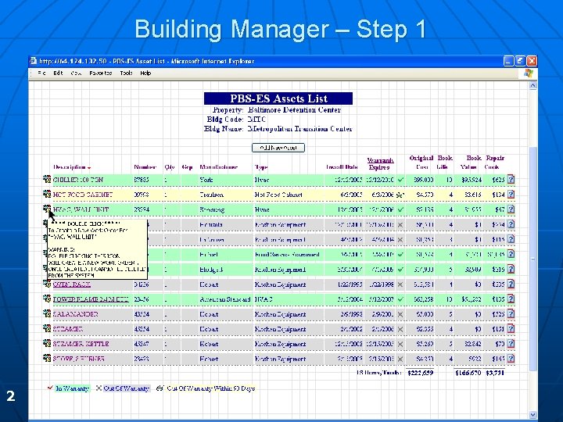Sort by the Type column header

(261, 167)
